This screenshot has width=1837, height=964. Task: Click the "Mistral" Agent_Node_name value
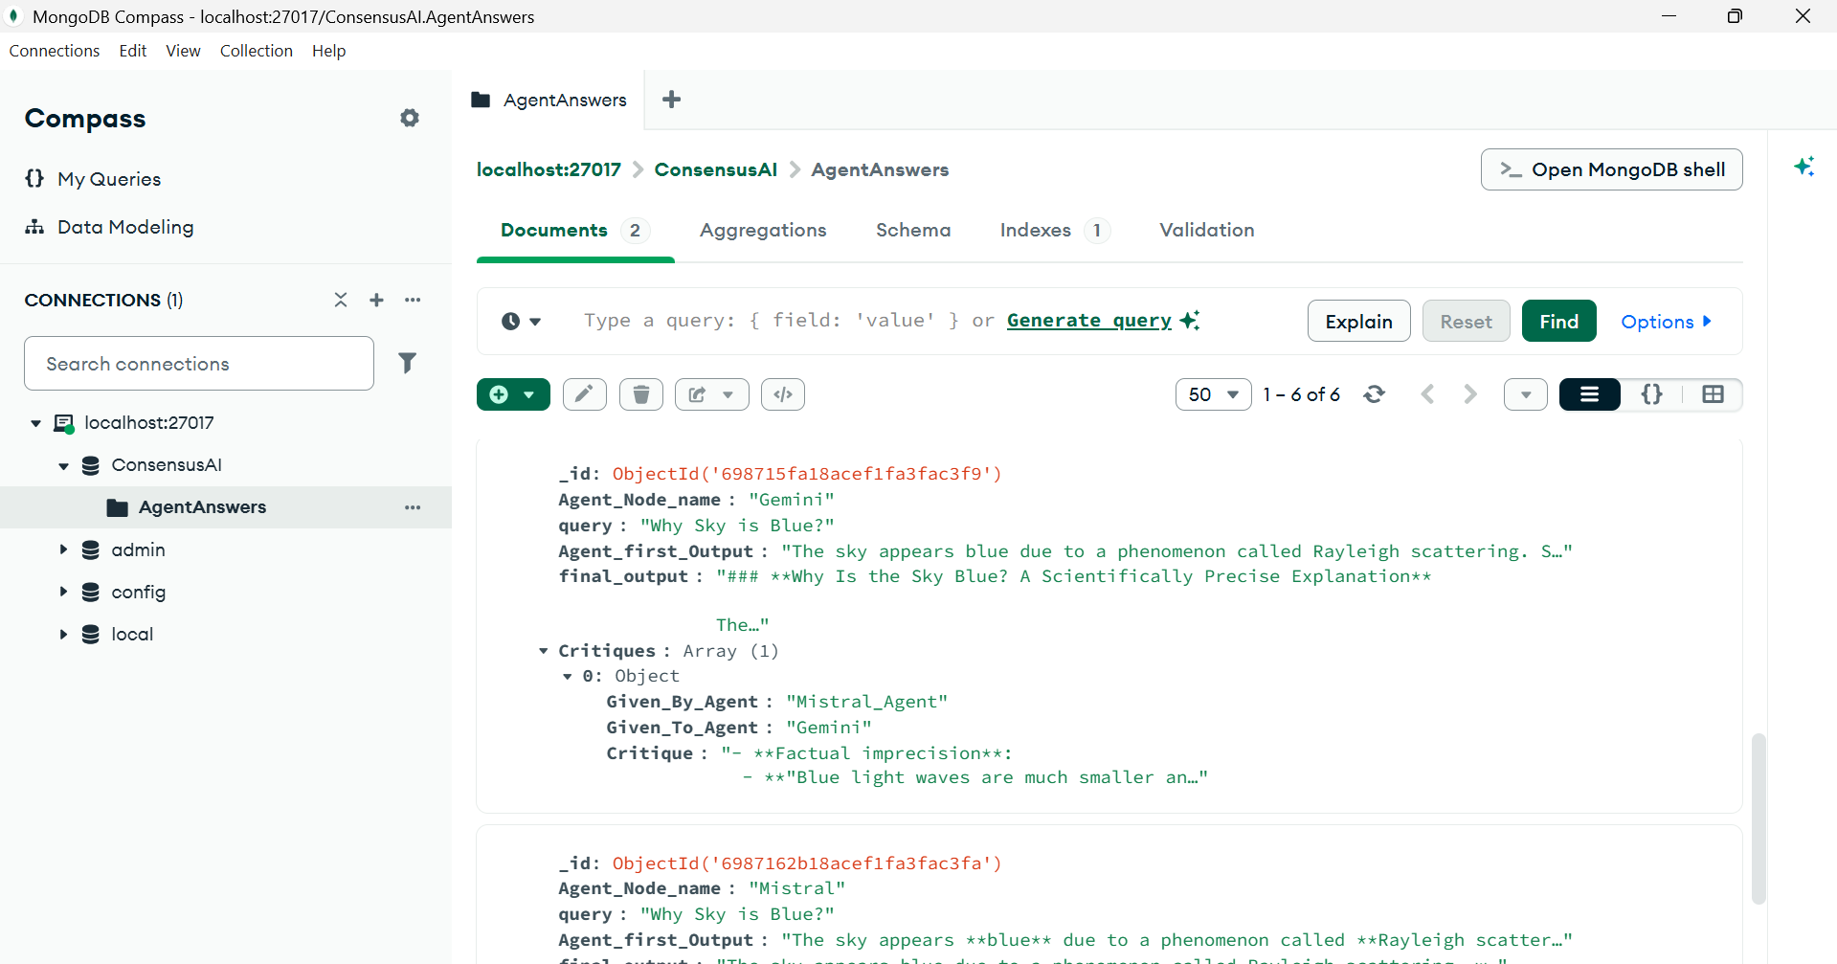(x=797, y=888)
